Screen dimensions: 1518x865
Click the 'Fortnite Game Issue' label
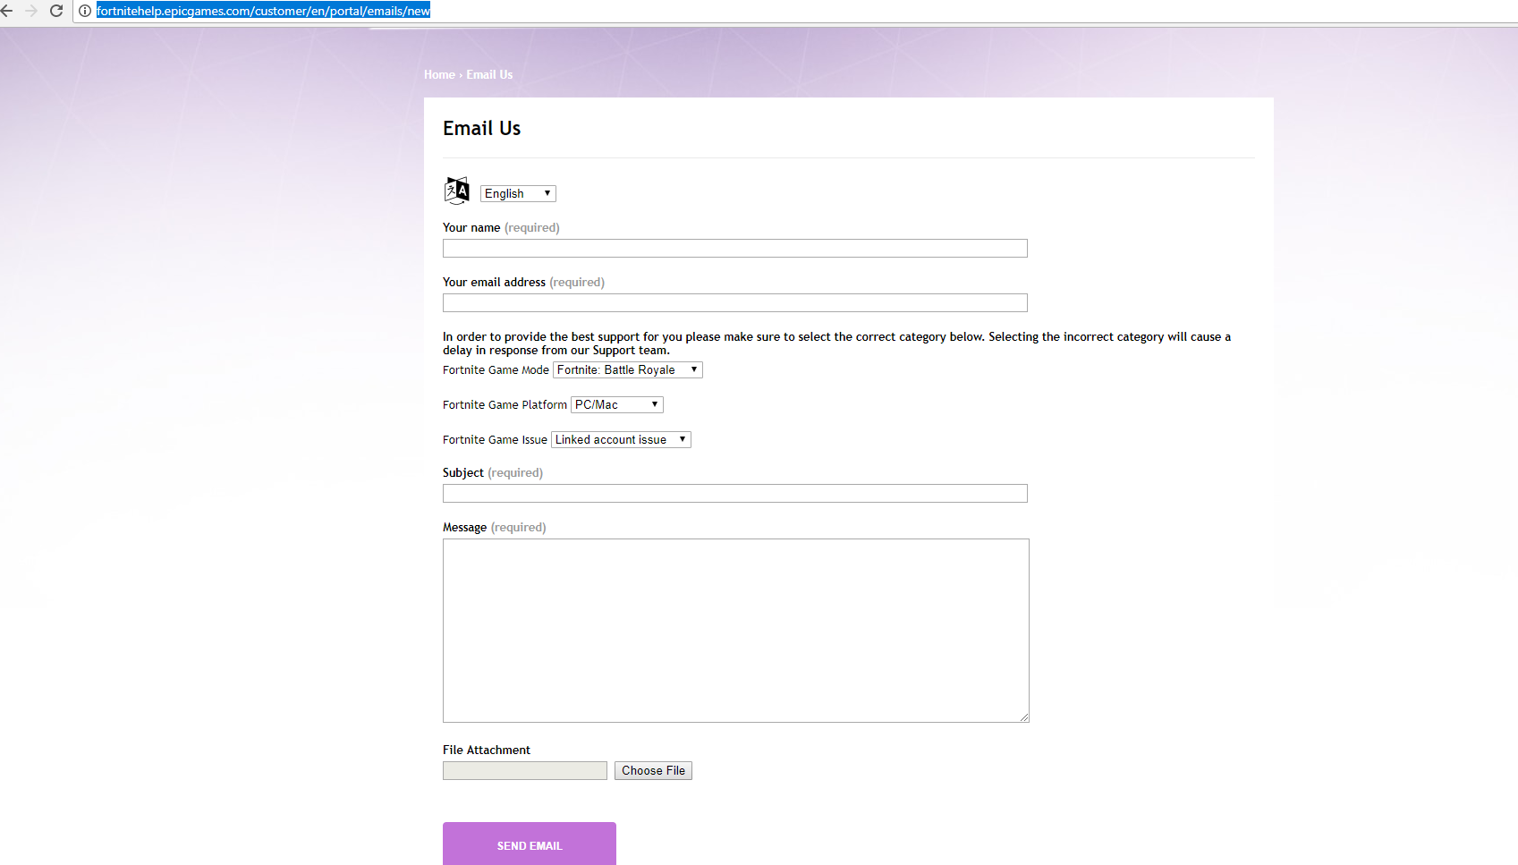click(x=495, y=439)
